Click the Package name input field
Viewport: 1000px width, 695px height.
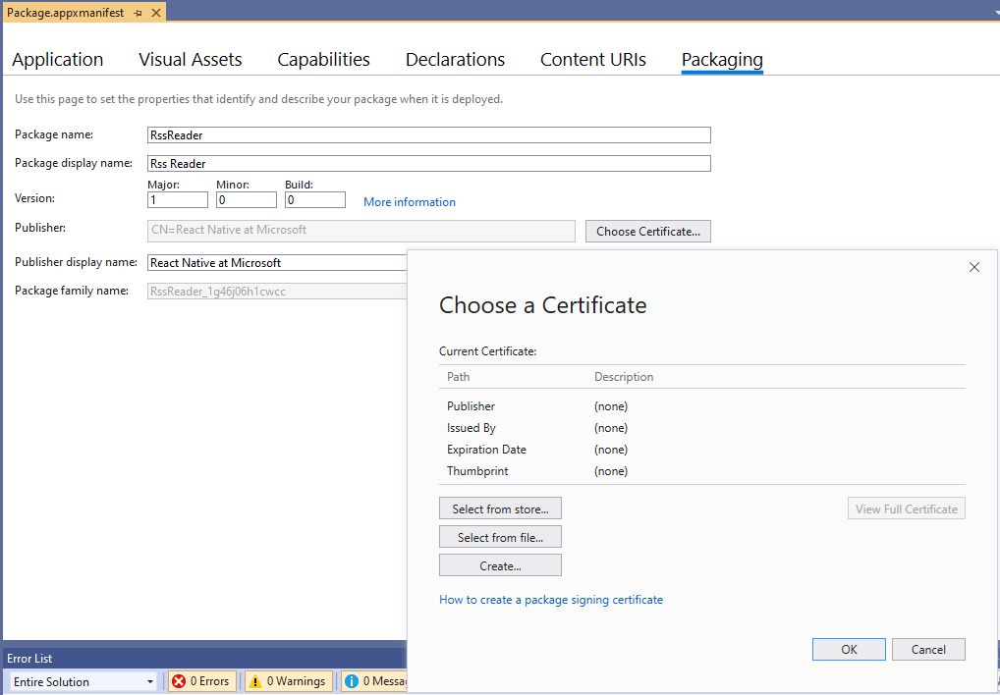click(x=427, y=134)
